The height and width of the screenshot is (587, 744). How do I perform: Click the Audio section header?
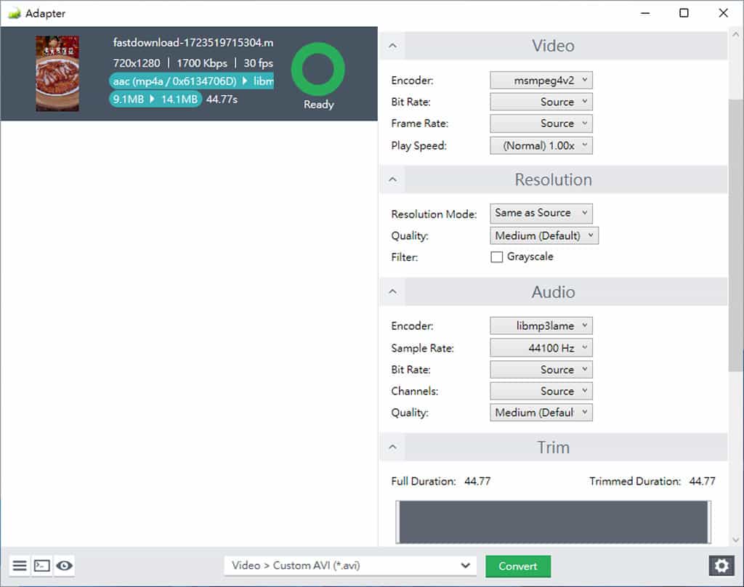553,291
